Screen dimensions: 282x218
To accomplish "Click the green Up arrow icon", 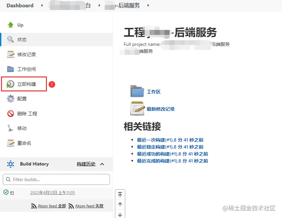I will point(10,25).
